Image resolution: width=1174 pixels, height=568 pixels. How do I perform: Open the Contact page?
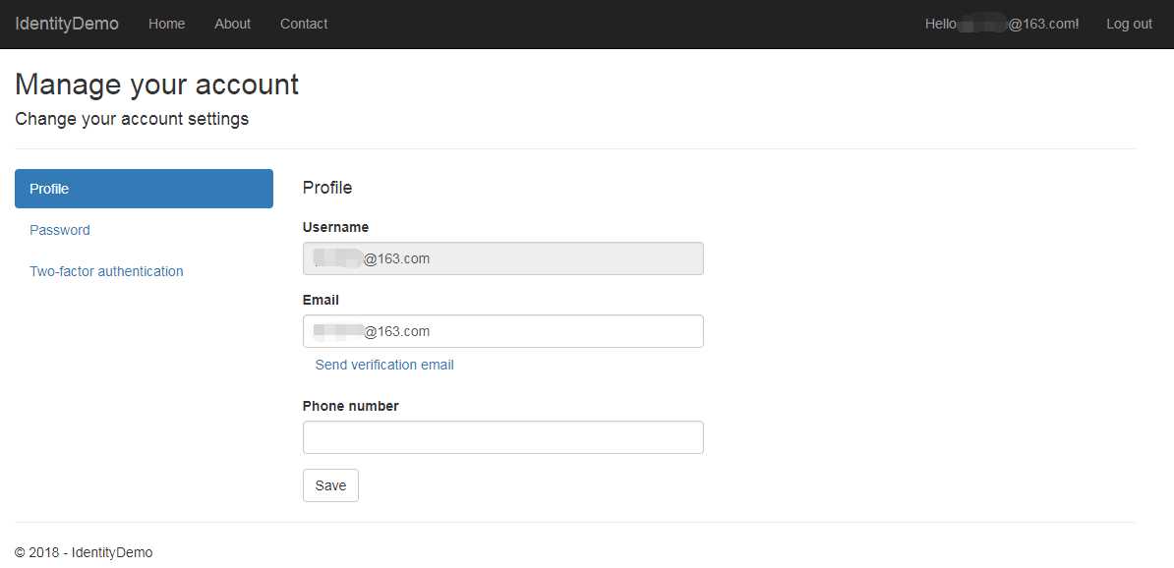pyautogui.click(x=303, y=24)
